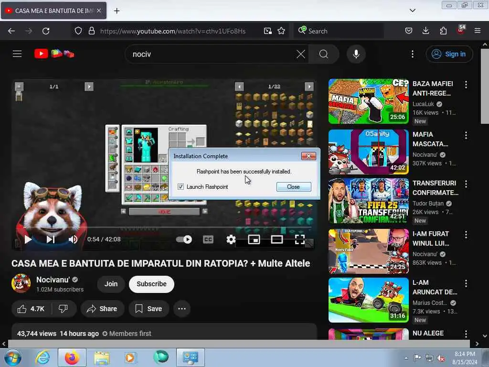Open the Firefox extensions menu
The image size is (489, 367).
click(x=443, y=31)
